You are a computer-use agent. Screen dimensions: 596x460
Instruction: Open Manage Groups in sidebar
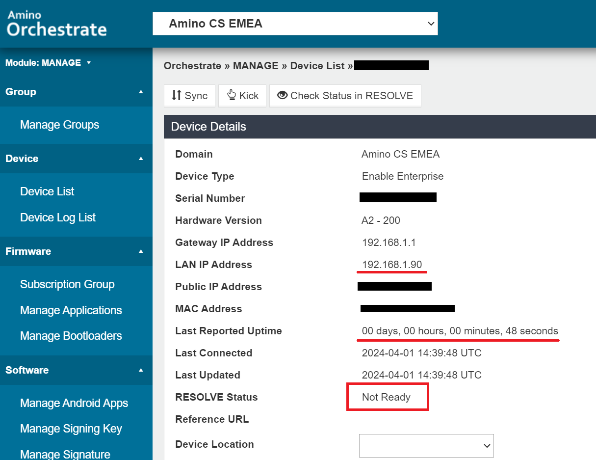coord(59,125)
